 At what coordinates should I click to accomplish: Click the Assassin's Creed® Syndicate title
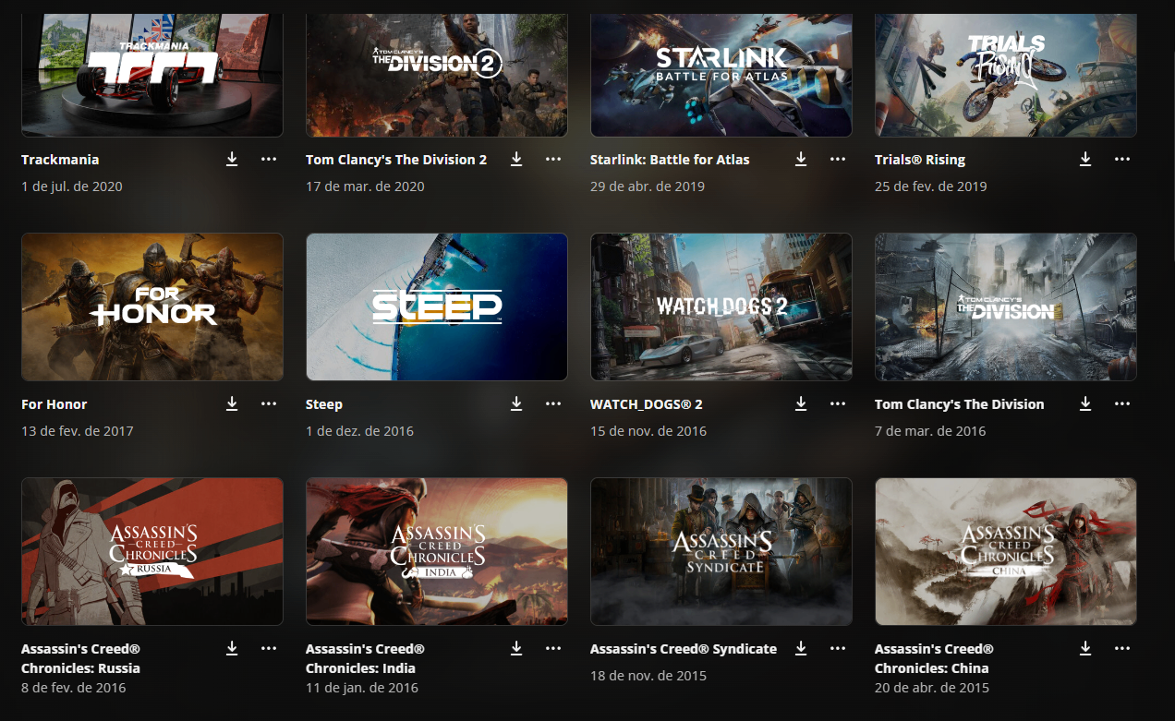(684, 649)
